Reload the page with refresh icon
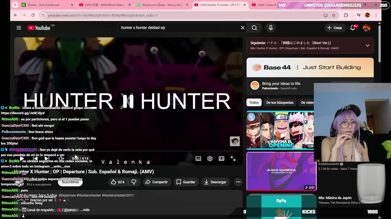The image size is (391, 219). click(x=33, y=15)
